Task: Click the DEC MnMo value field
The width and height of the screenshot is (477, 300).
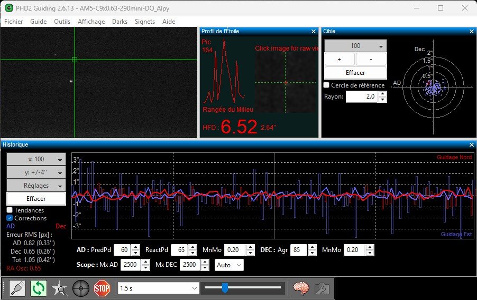Action: click(354, 250)
